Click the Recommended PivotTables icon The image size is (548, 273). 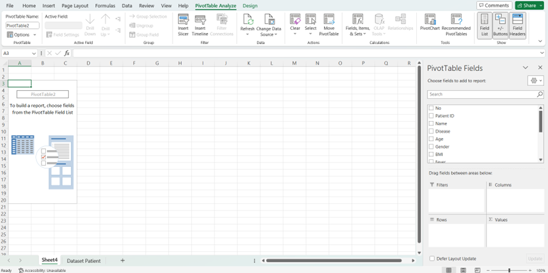(456, 20)
